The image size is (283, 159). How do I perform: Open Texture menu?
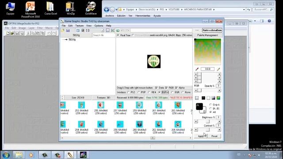80,26
